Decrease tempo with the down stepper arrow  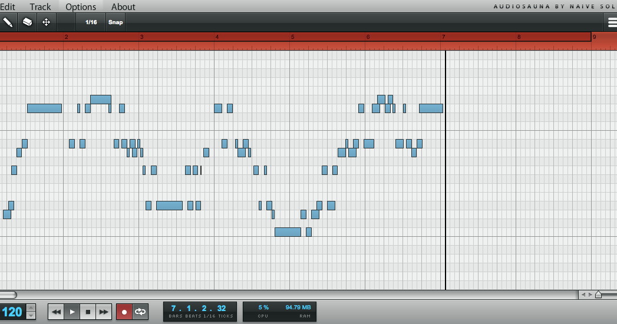pos(31,316)
